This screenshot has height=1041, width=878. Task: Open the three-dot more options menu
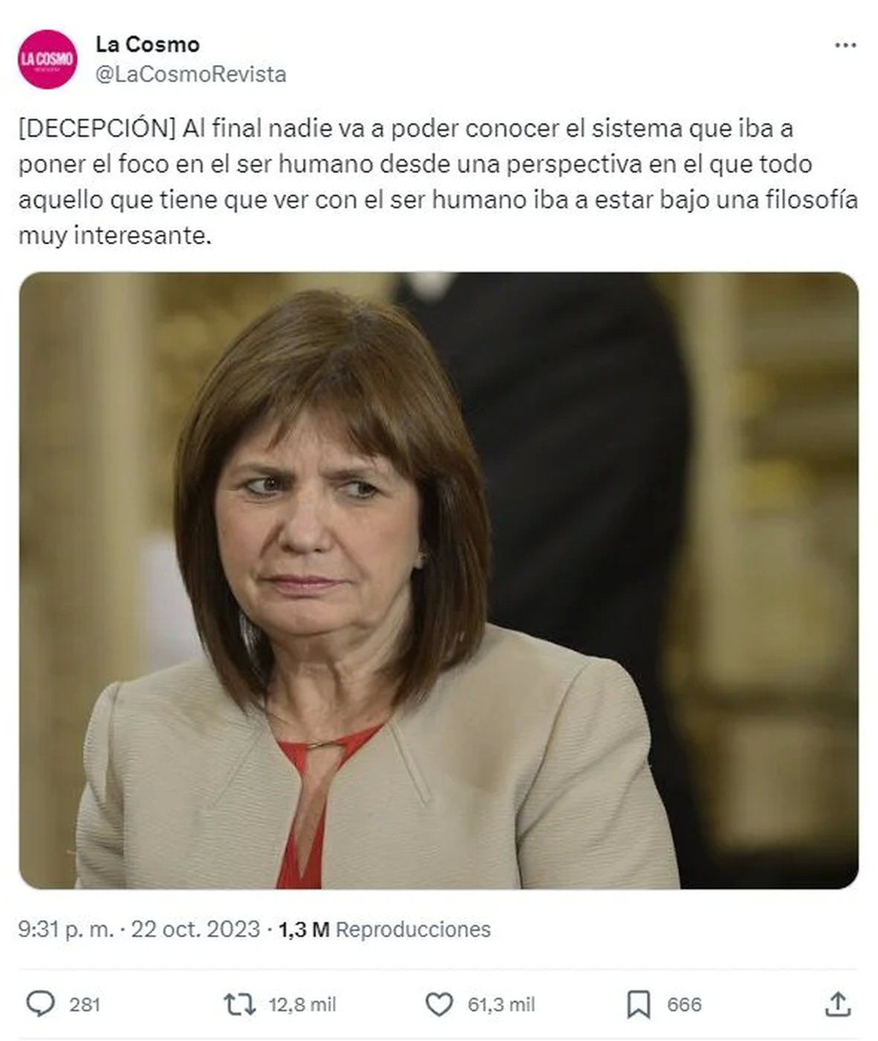845,45
